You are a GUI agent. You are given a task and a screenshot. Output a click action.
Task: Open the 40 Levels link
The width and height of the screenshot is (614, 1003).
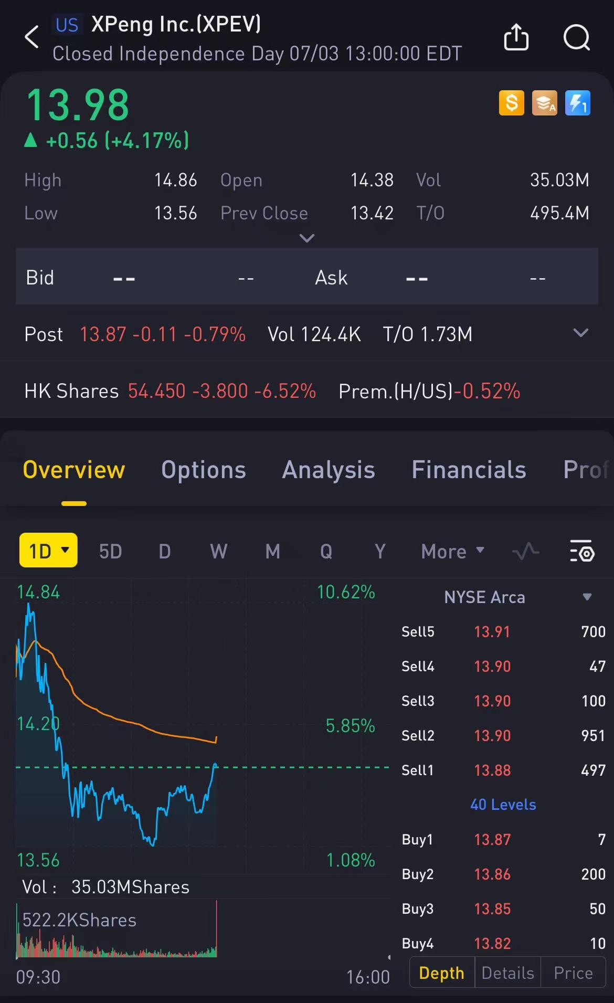tap(503, 805)
